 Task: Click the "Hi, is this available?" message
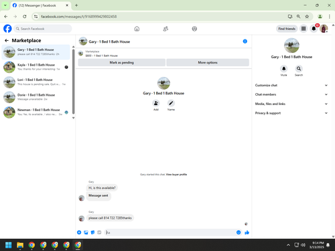click(x=102, y=188)
